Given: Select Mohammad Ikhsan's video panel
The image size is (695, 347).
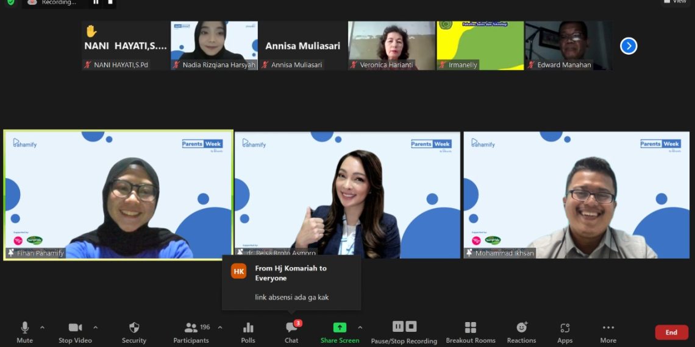Looking at the screenshot, I should point(577,195).
